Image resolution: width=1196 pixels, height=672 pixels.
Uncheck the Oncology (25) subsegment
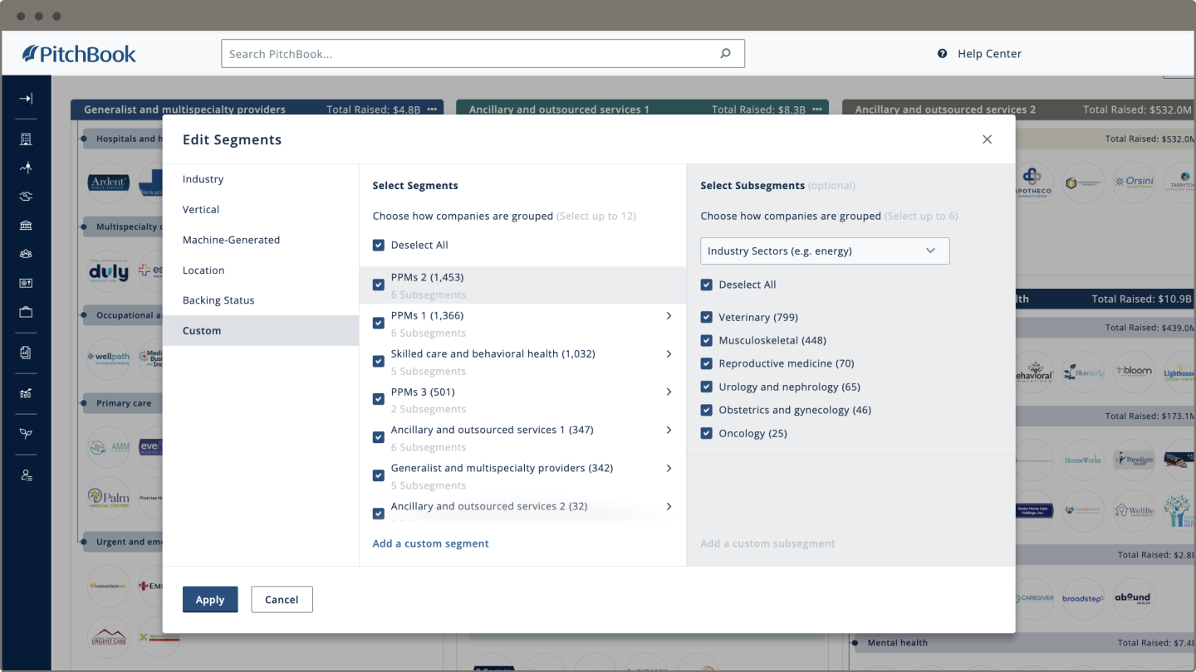(707, 433)
